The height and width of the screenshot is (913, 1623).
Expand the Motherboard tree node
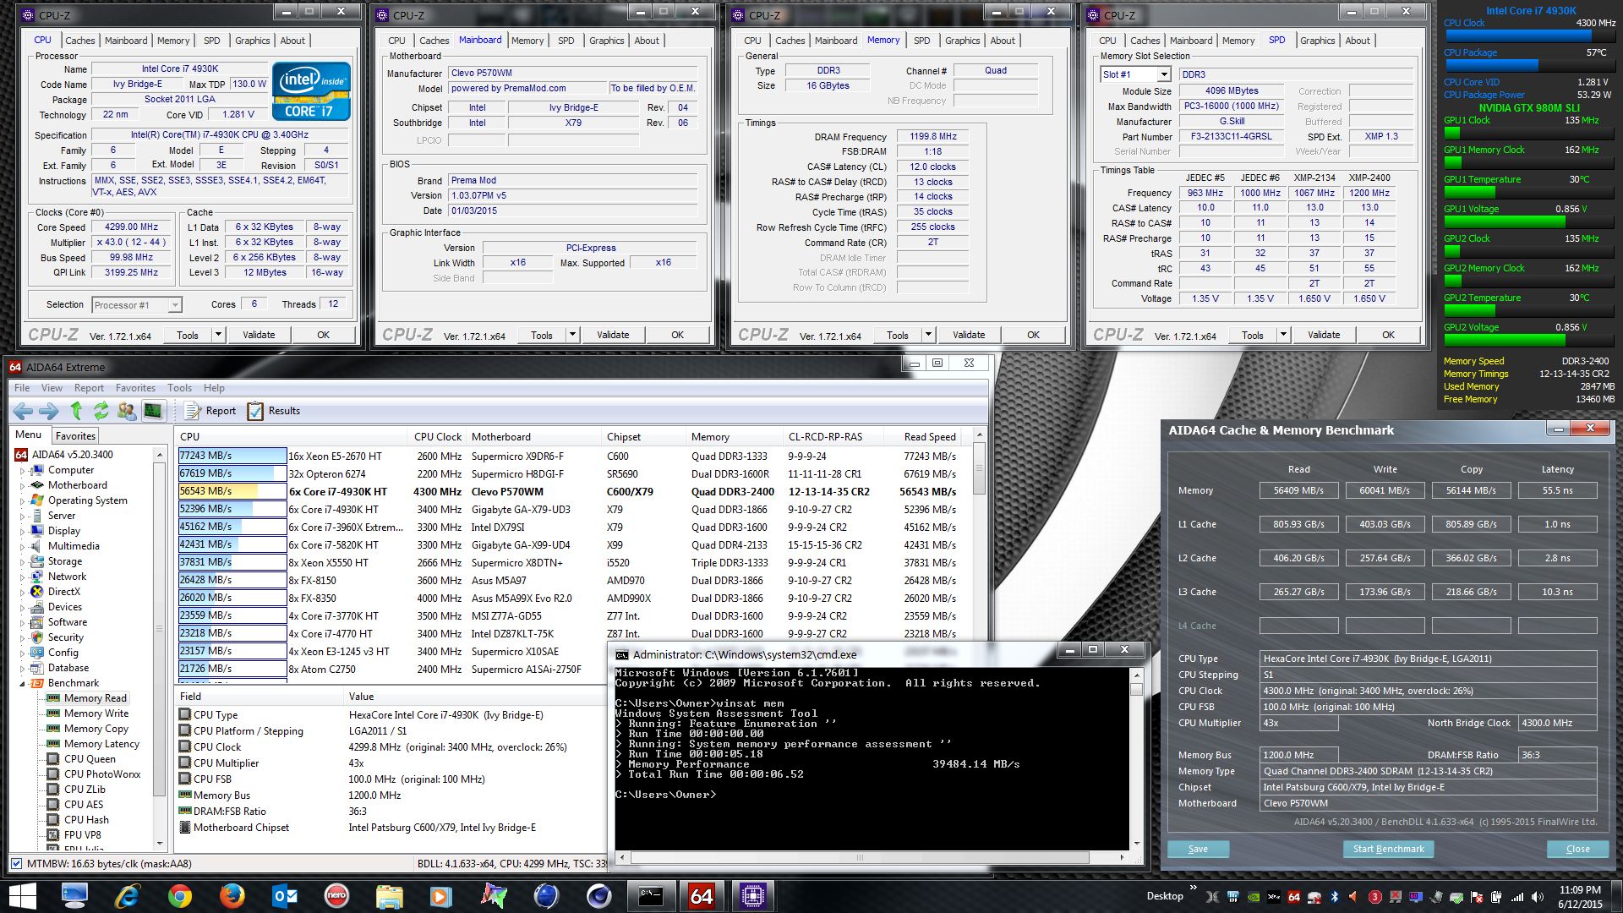click(22, 485)
